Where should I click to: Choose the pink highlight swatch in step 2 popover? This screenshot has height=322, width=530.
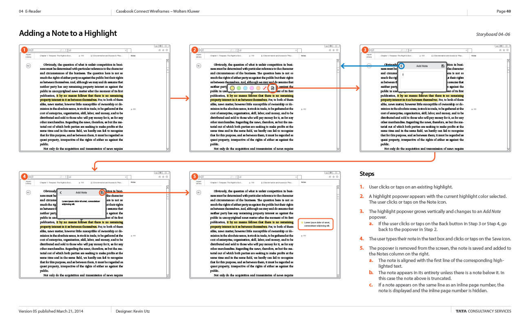click(x=252, y=88)
